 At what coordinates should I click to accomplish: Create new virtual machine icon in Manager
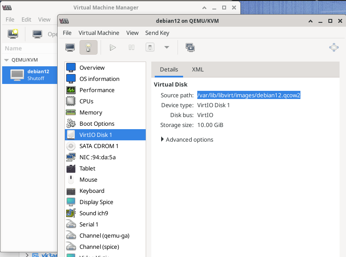13,34
